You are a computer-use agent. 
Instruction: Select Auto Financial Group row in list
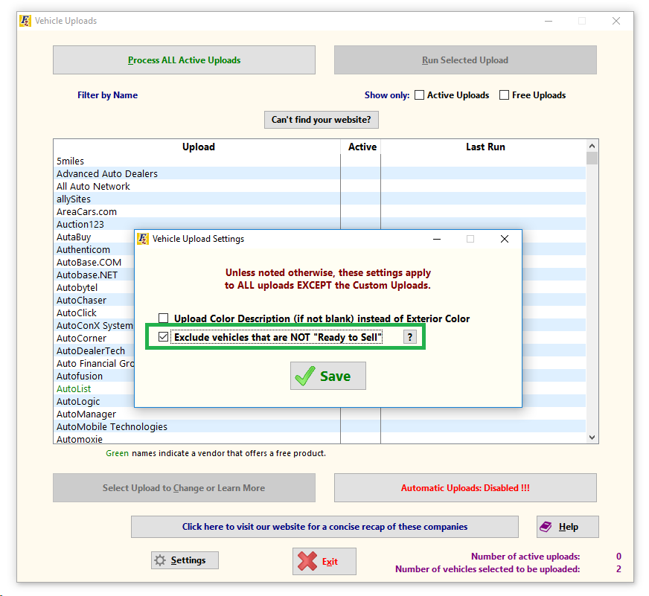coord(95,363)
